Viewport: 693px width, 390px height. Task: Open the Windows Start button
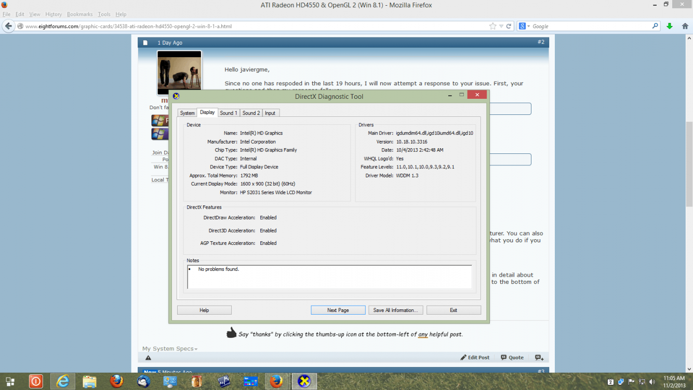(x=10, y=382)
